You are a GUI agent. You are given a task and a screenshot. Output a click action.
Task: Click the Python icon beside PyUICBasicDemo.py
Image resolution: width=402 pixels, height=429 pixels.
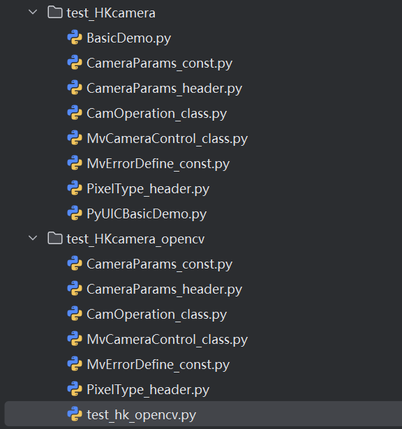coord(75,213)
